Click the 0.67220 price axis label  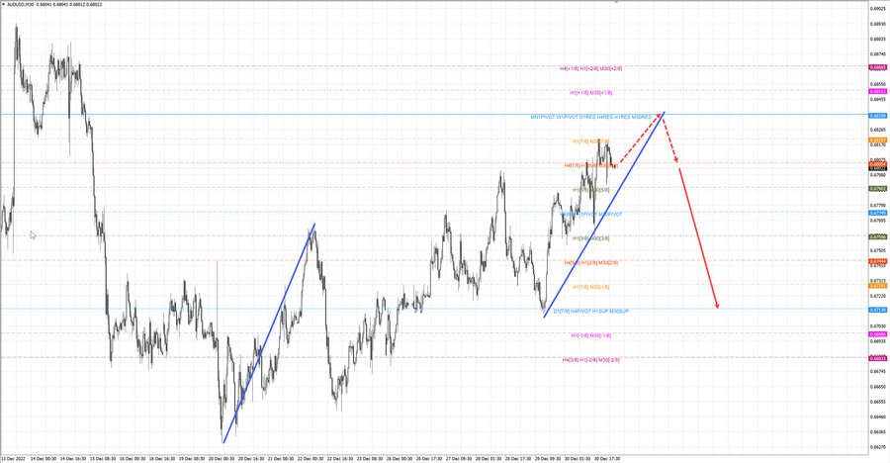[x=878, y=296]
